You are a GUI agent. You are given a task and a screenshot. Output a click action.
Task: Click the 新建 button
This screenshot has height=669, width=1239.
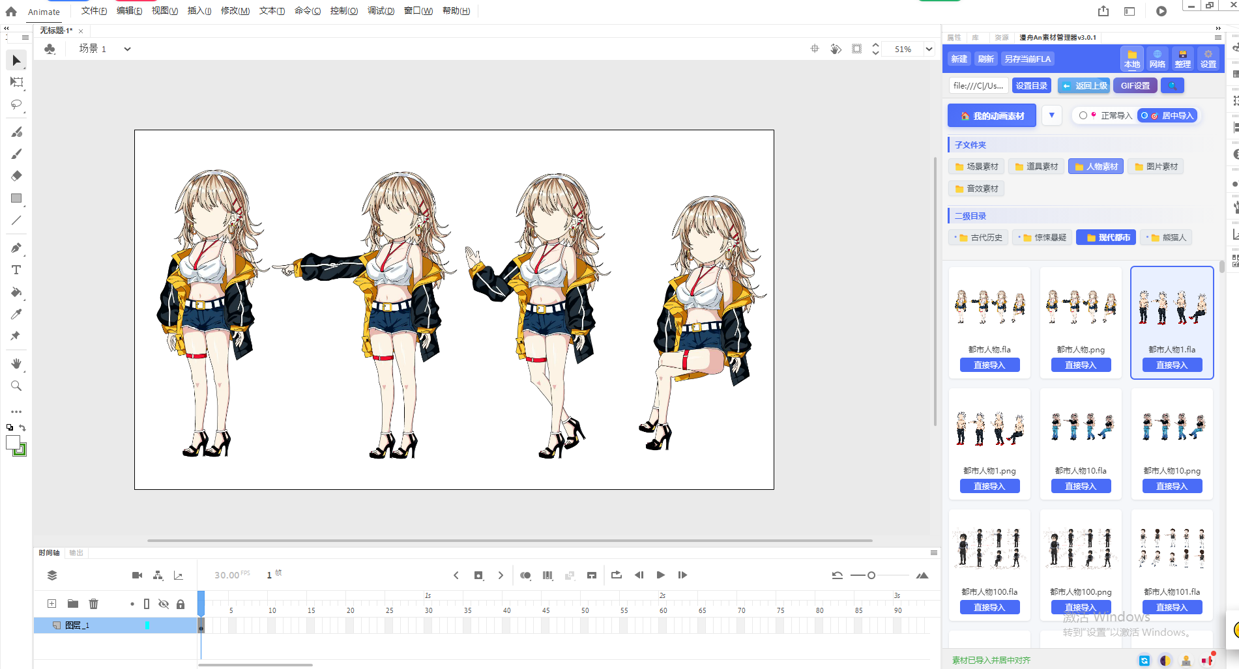click(959, 59)
